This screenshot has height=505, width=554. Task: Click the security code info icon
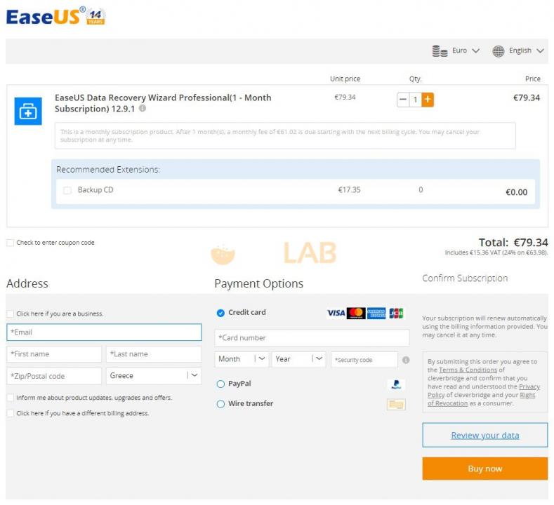coord(406,360)
